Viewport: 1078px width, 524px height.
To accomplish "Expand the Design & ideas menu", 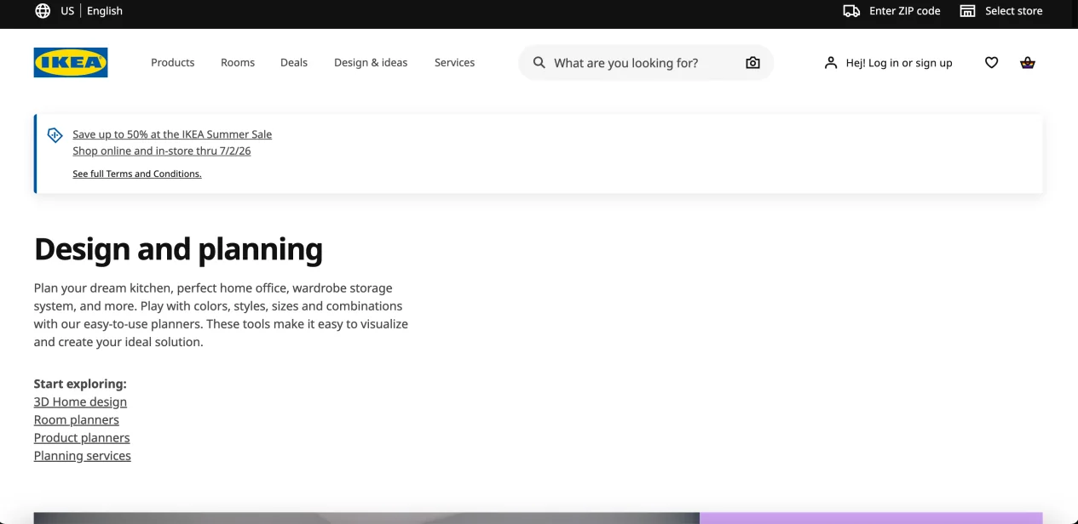I will pyautogui.click(x=371, y=62).
